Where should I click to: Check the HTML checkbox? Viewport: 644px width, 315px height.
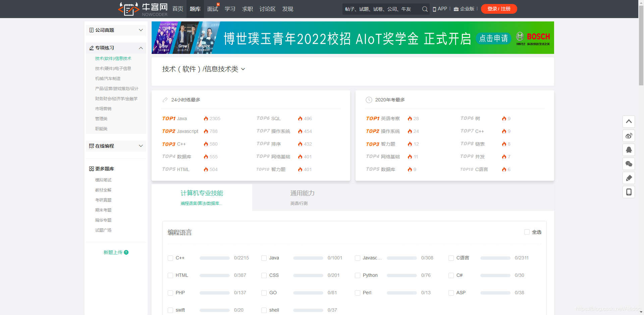[170, 275]
